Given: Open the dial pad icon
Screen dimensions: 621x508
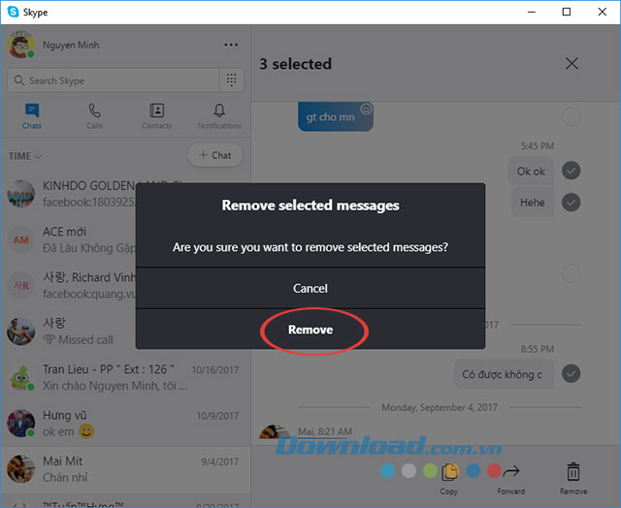Looking at the screenshot, I should [232, 79].
